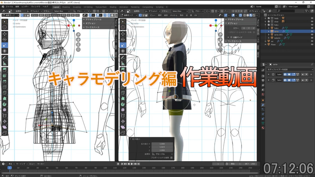This screenshot has height=177, width=315.
Task: Open the Modifier properties tab (wrench)
Action: pyautogui.click(x=263, y=105)
